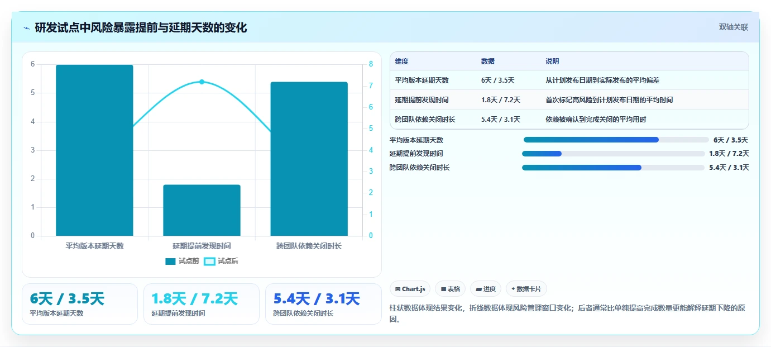Image resolution: width=771 pixels, height=347 pixels.
Task: Click 延期提前发现时间 in the table's first column
Action: (422, 100)
